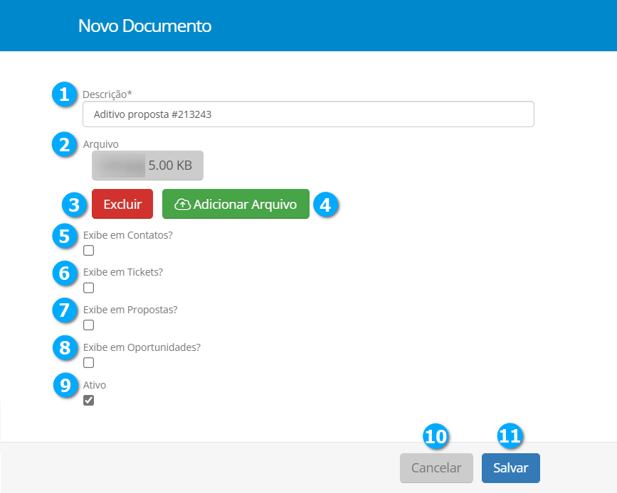Click the Novo Documento header title

(x=144, y=26)
